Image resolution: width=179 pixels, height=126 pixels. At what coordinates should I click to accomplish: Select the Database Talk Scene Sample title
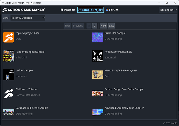coord(32,108)
